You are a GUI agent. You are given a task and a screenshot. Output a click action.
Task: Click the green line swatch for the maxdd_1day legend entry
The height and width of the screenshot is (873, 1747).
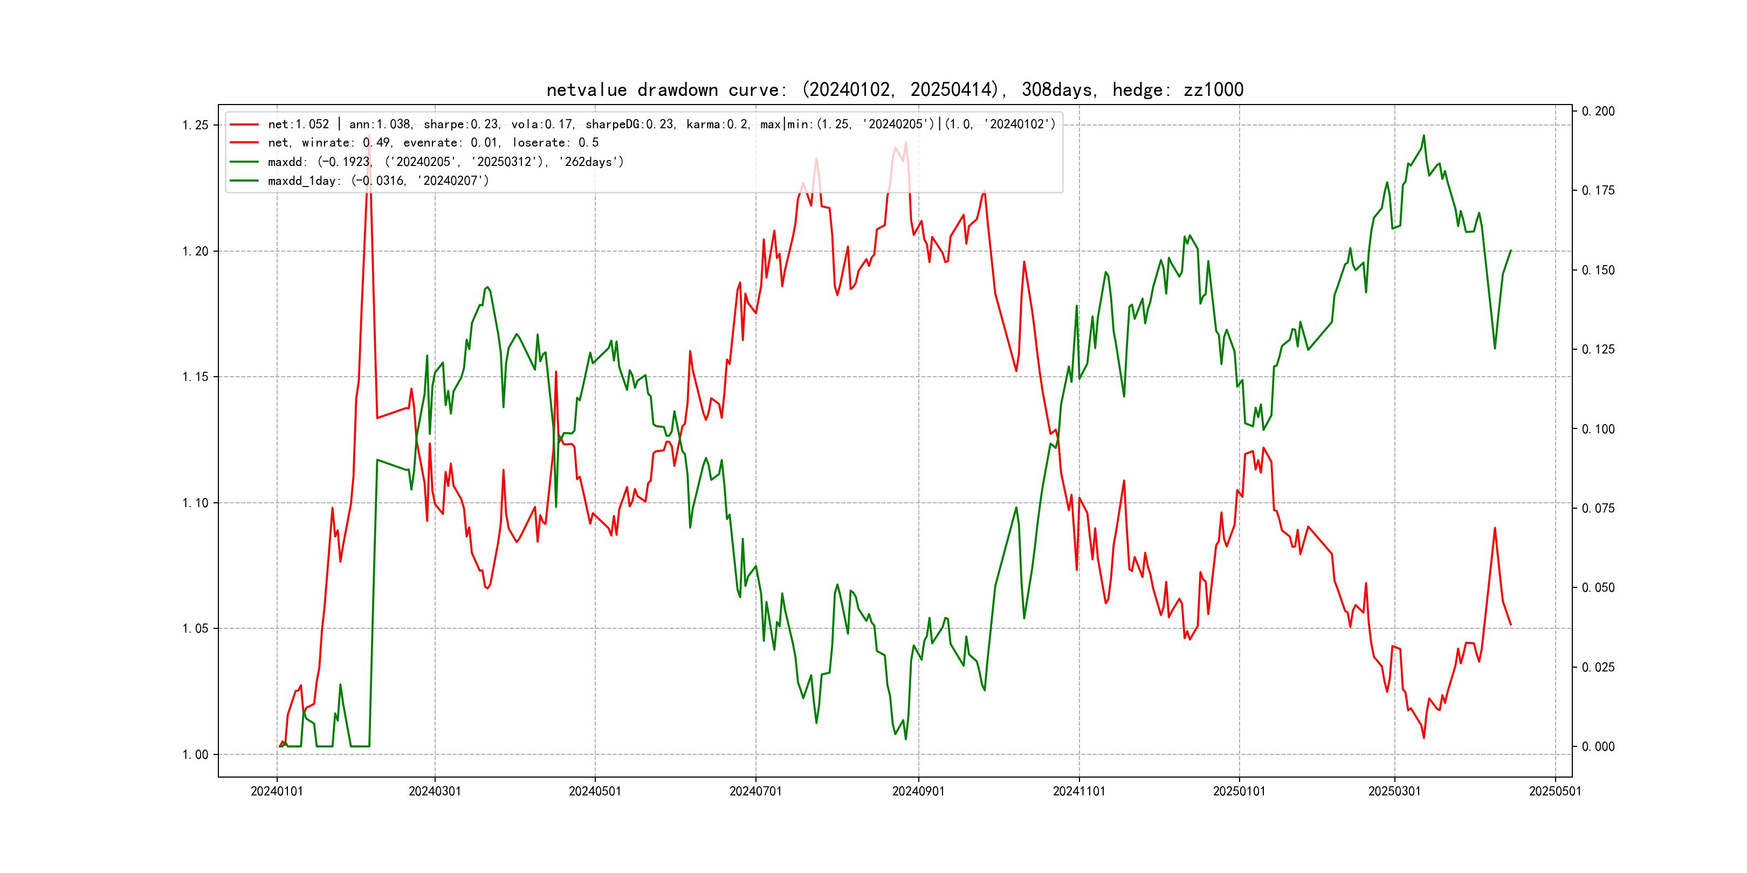[244, 181]
